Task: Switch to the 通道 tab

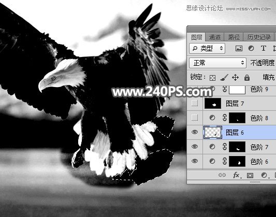Action: pyautogui.click(x=214, y=37)
